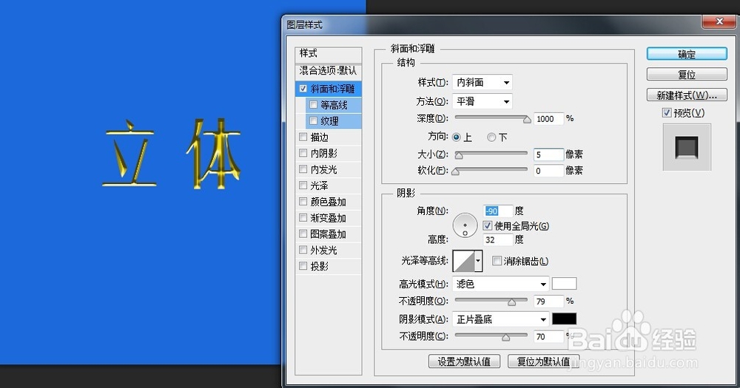Viewport: 740px width, 388px height.
Task: Open 高光模式(H) 滤色 dropdown
Action: [501, 284]
